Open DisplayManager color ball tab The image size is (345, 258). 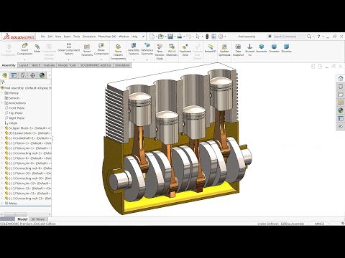[x=42, y=75]
